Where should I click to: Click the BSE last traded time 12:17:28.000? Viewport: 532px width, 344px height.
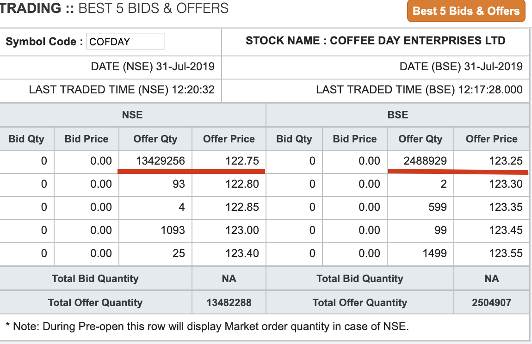click(x=490, y=90)
